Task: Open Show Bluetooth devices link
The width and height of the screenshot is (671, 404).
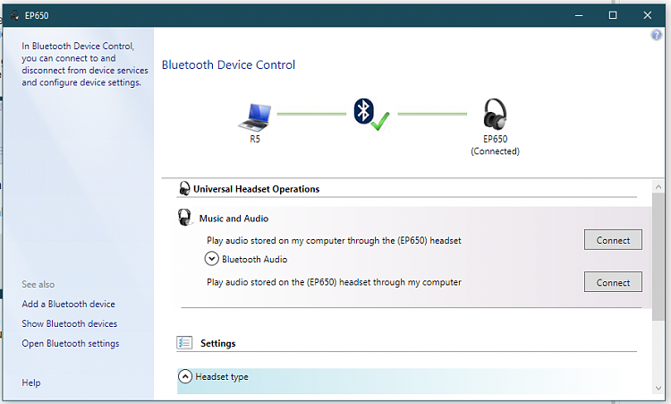Action: pyautogui.click(x=69, y=323)
